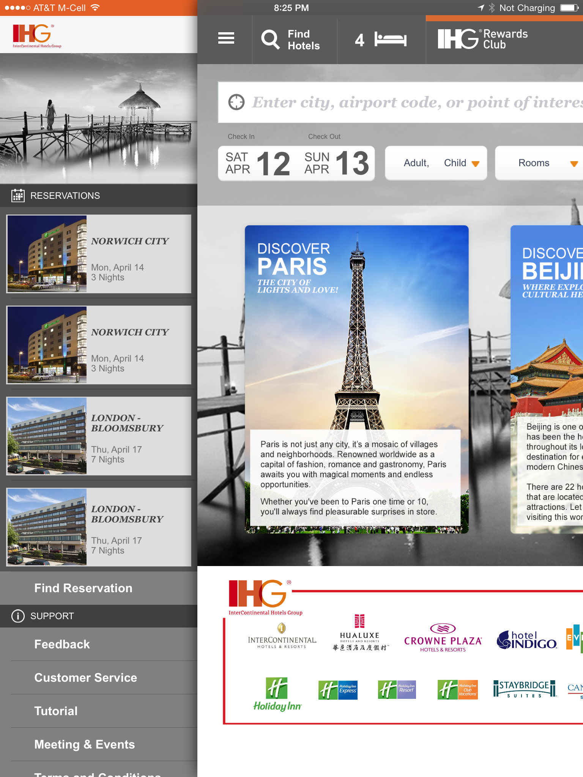Screen dimensions: 583x777
Task: Tap the IHG logo in the sidebar header
Action: click(37, 36)
